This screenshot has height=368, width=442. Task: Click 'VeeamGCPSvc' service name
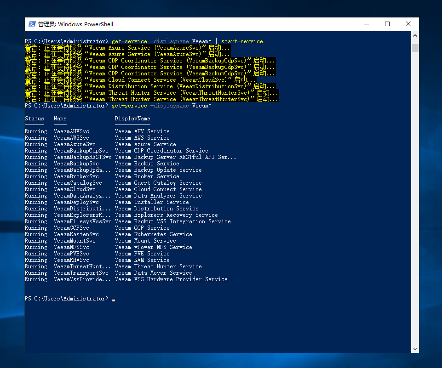[71, 228]
